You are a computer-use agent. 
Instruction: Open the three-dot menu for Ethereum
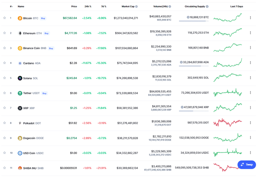[x=250, y=33]
